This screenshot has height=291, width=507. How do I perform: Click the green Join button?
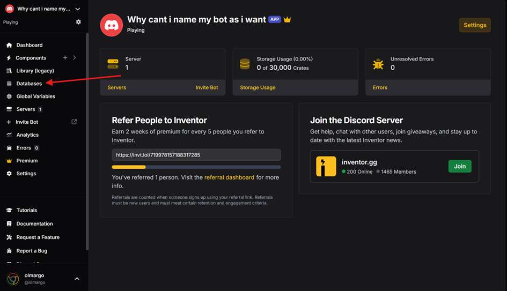460,166
